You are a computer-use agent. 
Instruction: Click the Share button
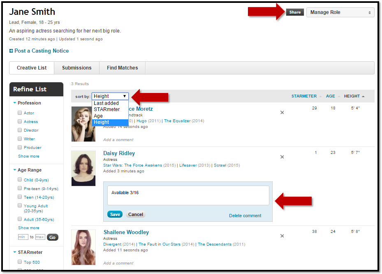coord(295,12)
